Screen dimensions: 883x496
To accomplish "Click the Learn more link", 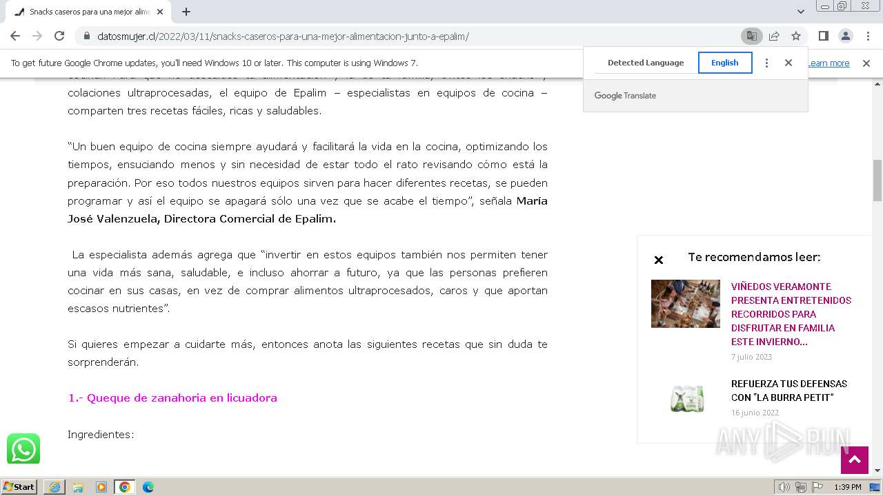I will pyautogui.click(x=829, y=63).
